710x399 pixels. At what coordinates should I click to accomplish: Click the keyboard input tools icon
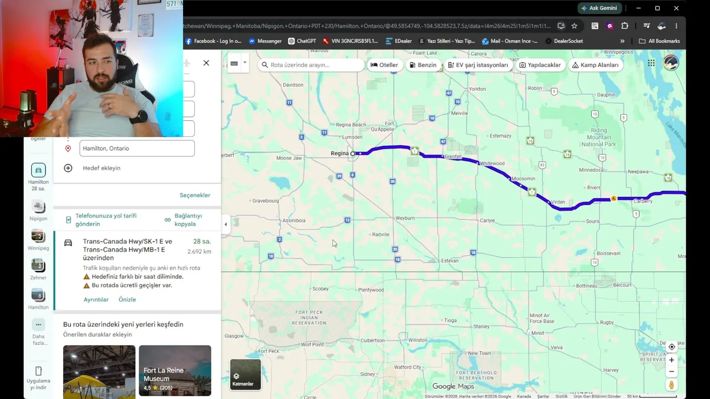coord(234,63)
